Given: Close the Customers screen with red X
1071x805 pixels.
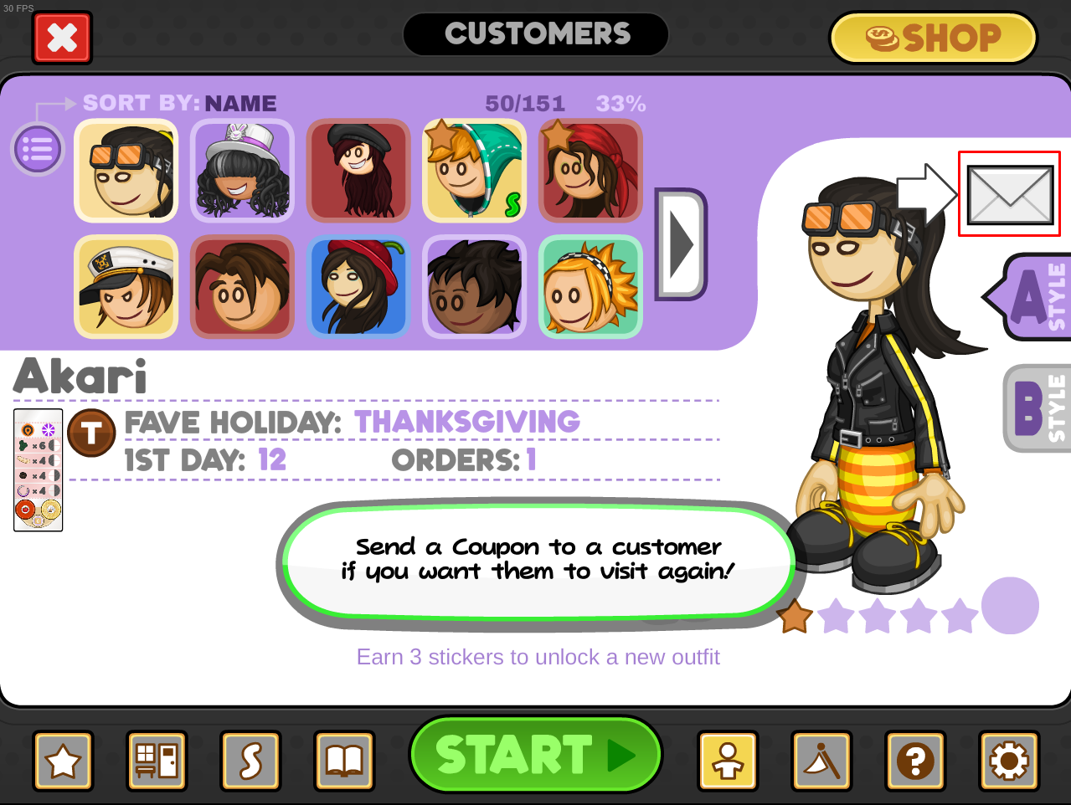Looking at the screenshot, I should 62,38.
